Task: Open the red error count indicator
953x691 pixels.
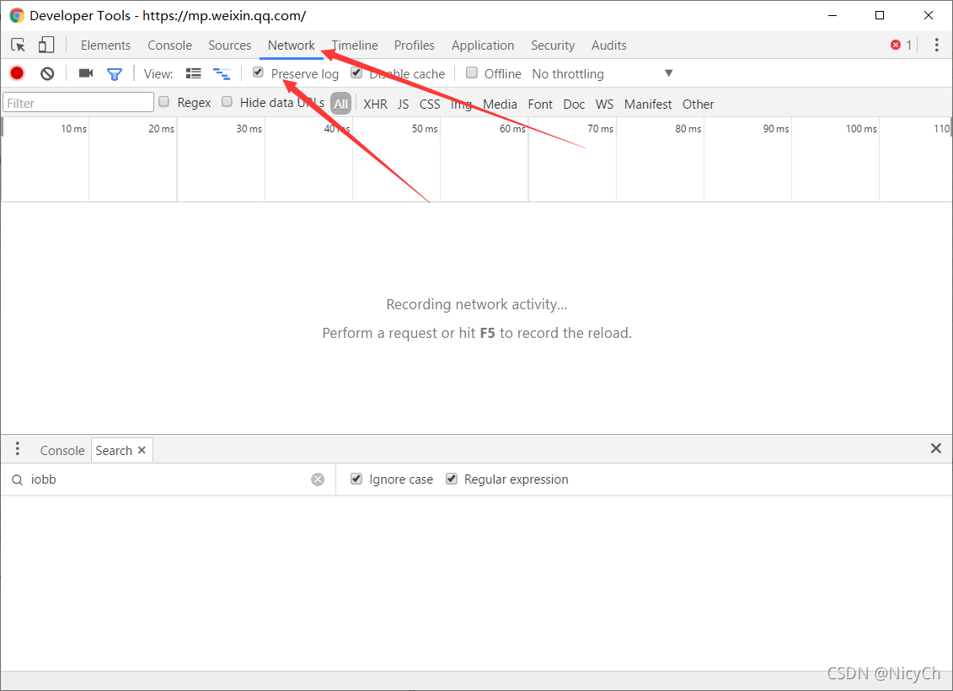Action: click(901, 45)
